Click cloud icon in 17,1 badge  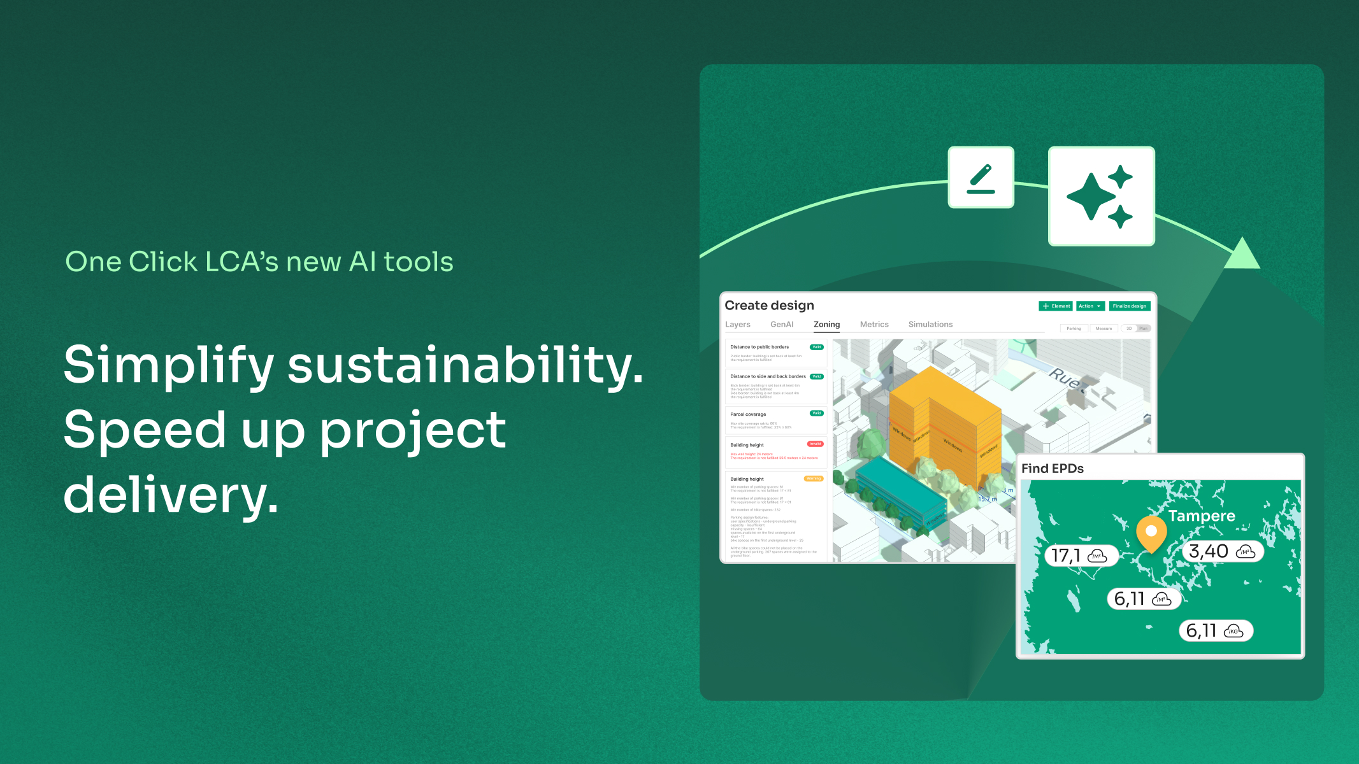pyautogui.click(x=1097, y=556)
